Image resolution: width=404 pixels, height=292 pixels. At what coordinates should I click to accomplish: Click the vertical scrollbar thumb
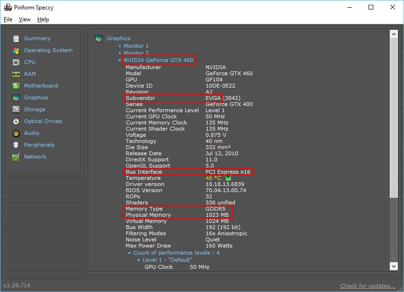(394, 118)
